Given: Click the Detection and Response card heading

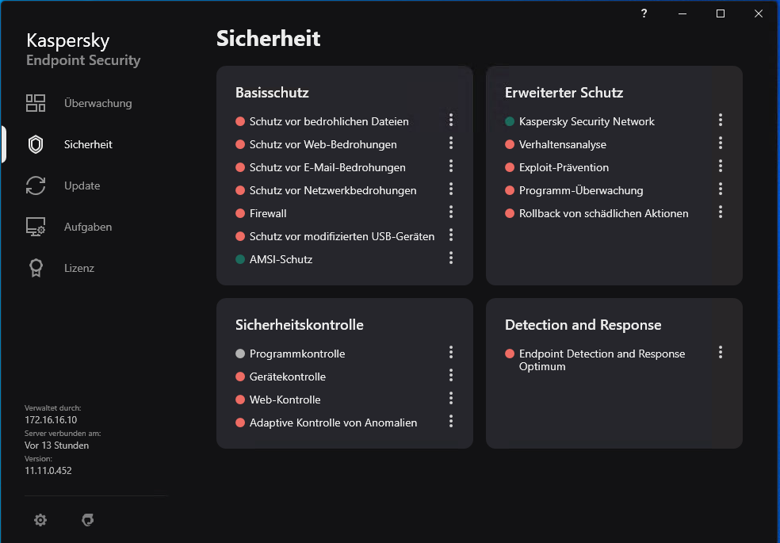Looking at the screenshot, I should (583, 325).
